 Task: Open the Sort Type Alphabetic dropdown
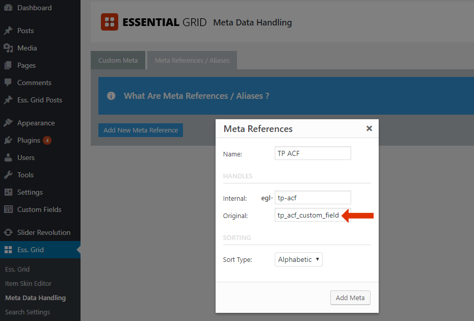(x=298, y=259)
